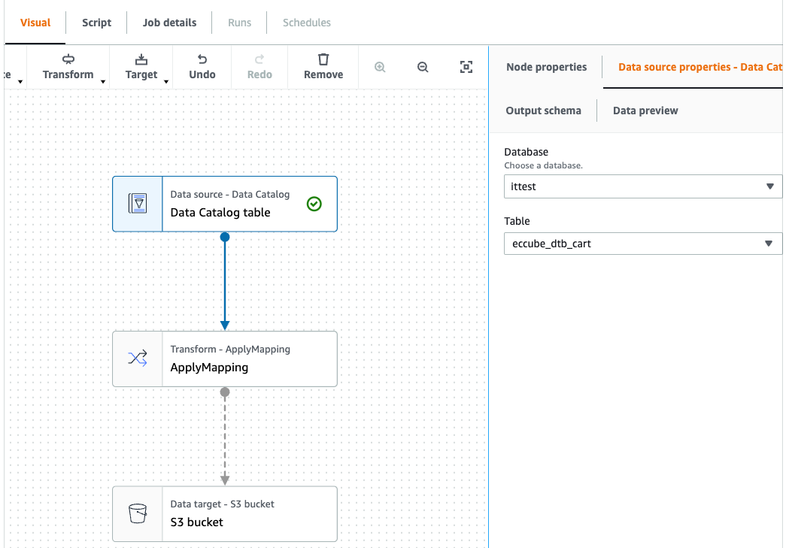This screenshot has width=789, height=548.
Task: Open the Runs tab
Action: tap(239, 23)
